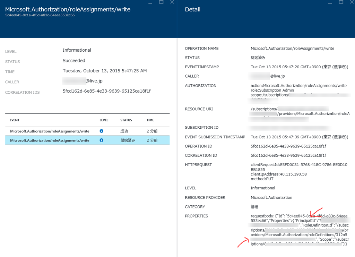Viewport: 355px width, 257px height.
Task: Close the roleAssignments/write blade
Action: (172, 2)
